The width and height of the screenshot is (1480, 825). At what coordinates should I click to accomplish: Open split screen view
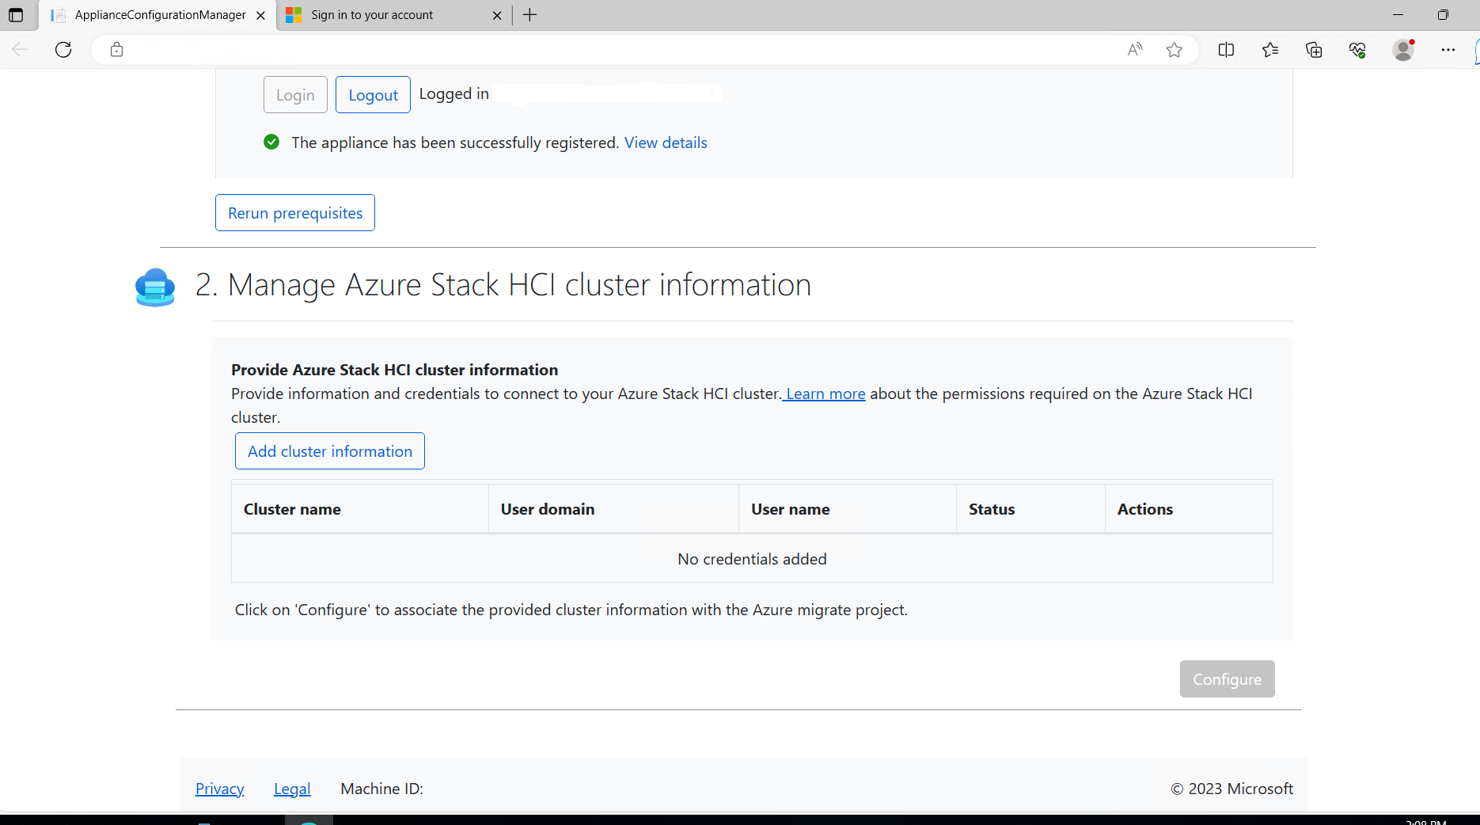[x=1226, y=50]
